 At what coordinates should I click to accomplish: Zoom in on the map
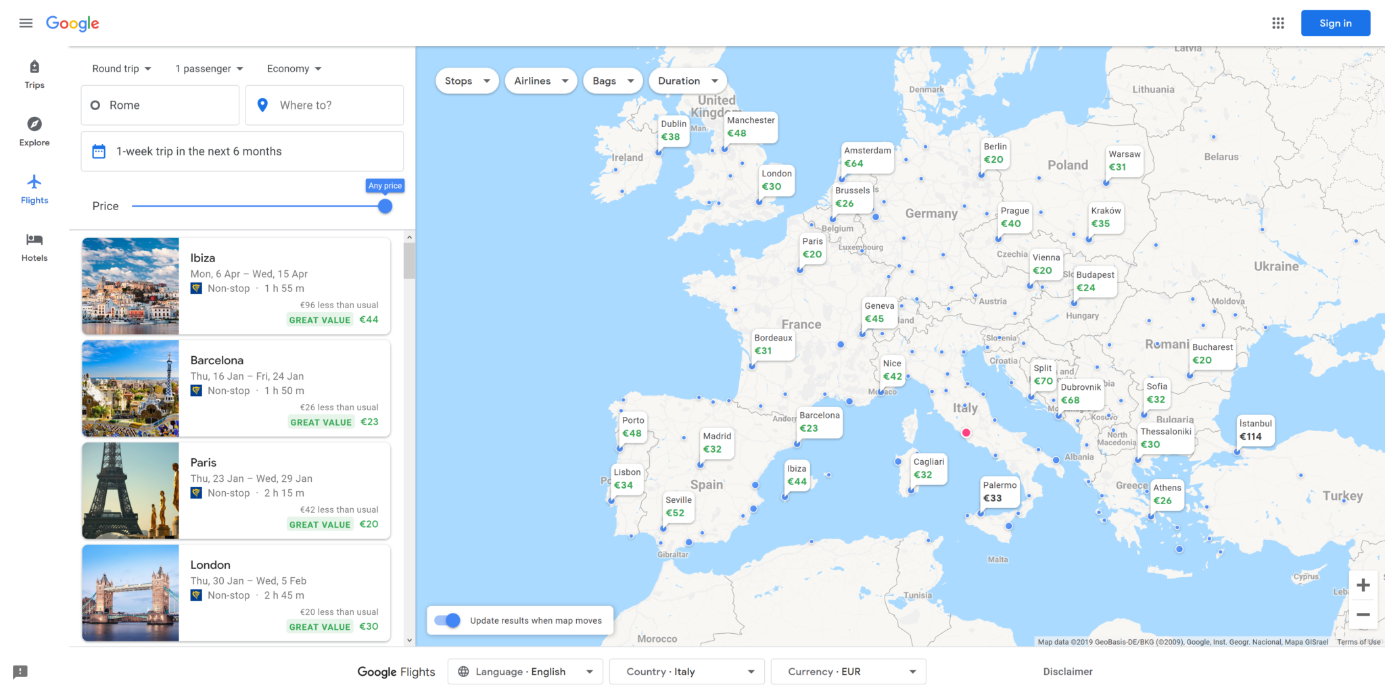pyautogui.click(x=1363, y=585)
